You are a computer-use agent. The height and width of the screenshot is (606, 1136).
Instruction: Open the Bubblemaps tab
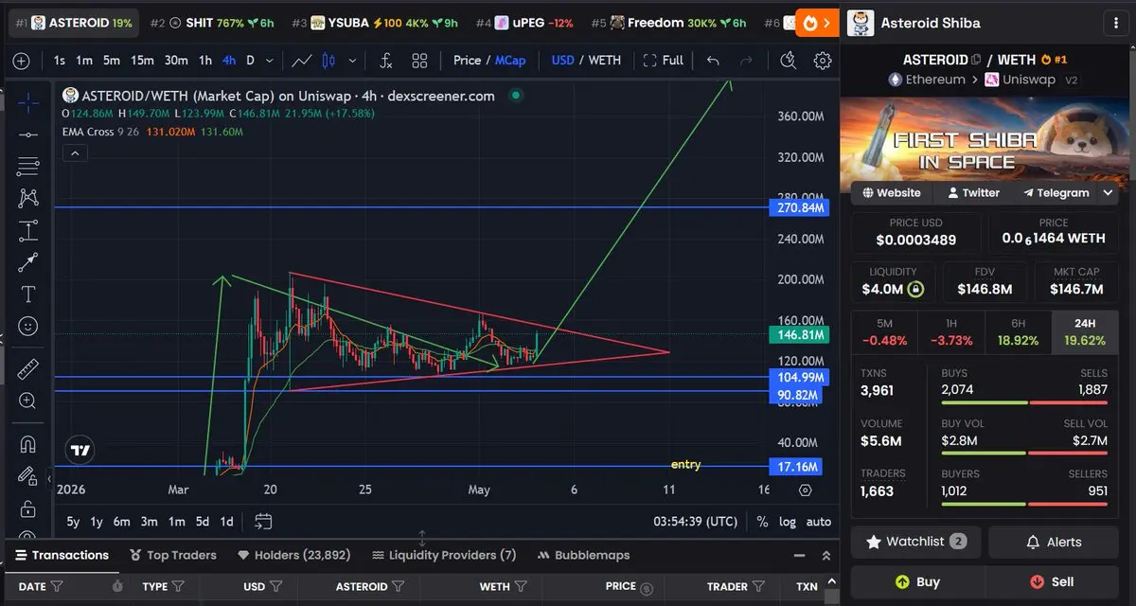coord(583,556)
